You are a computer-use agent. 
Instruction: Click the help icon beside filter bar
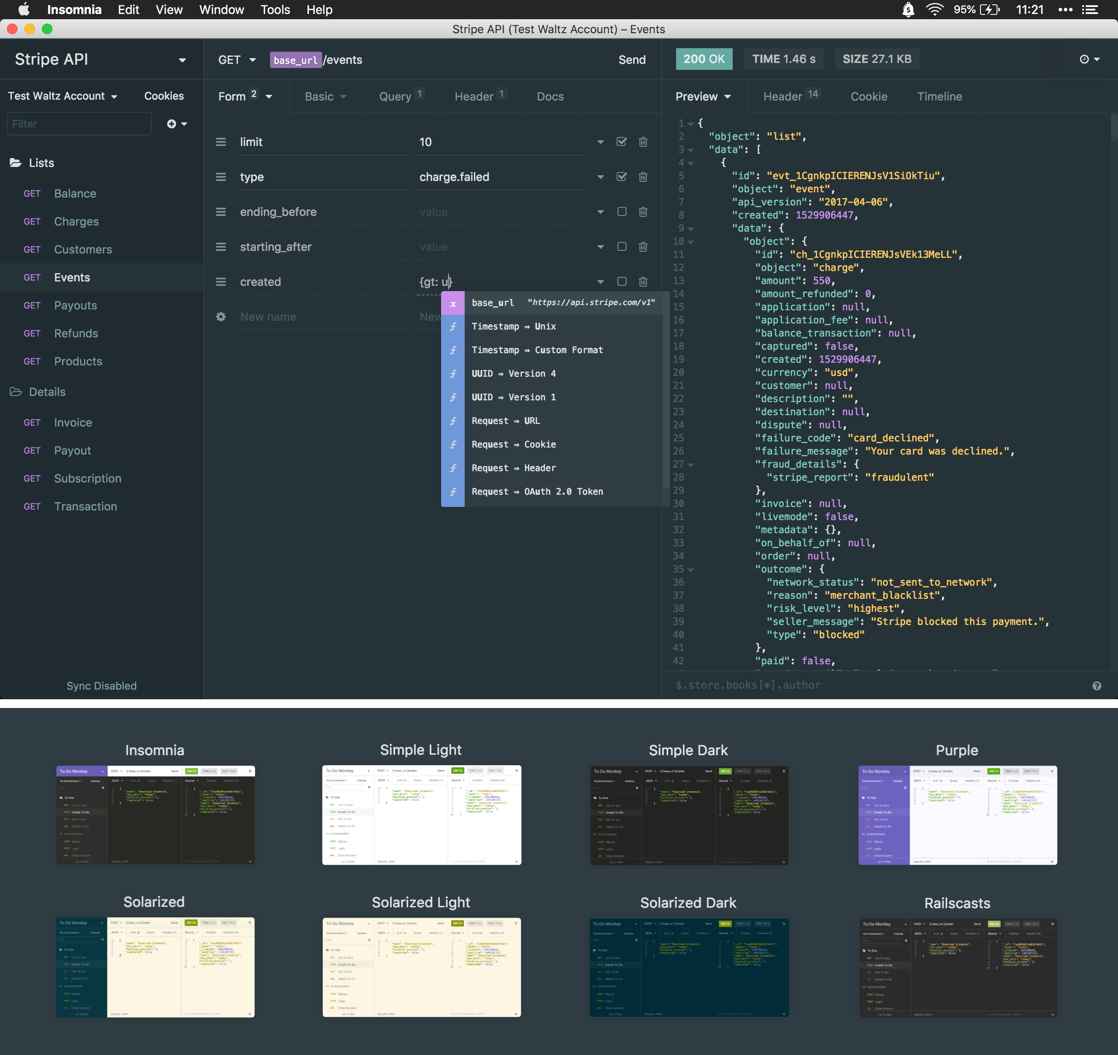1096,685
